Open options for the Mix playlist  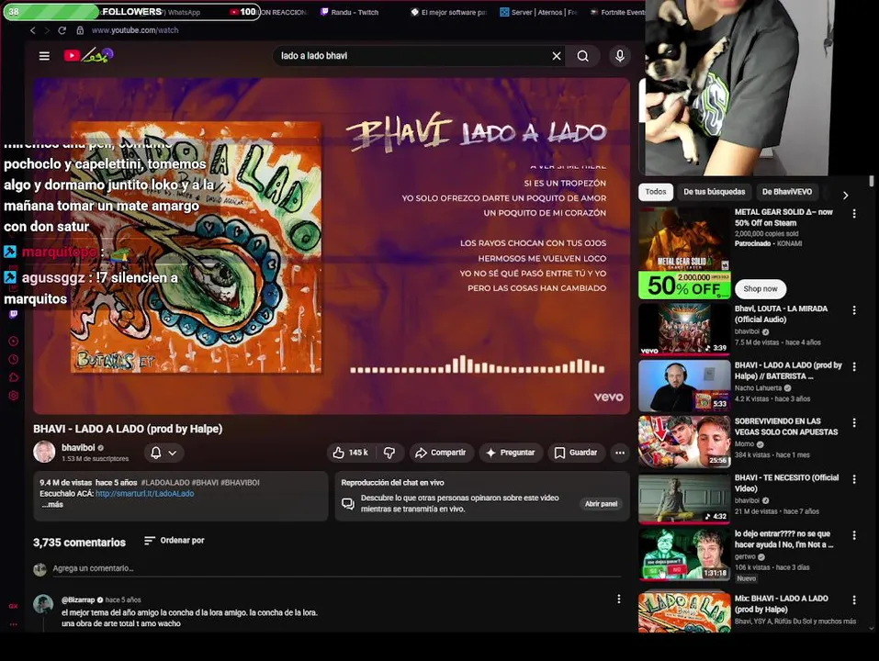pyautogui.click(x=854, y=599)
